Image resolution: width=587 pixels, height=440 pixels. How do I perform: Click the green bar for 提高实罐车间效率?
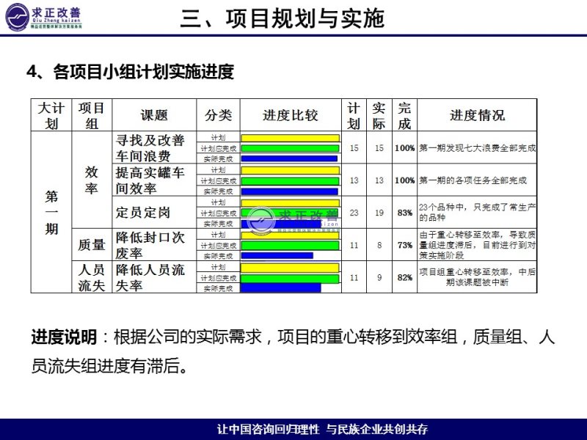click(x=291, y=180)
